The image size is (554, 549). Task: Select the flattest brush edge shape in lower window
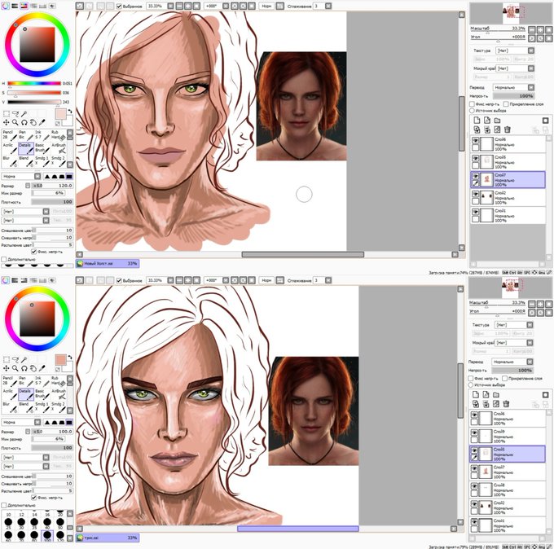pyautogui.click(x=69, y=422)
